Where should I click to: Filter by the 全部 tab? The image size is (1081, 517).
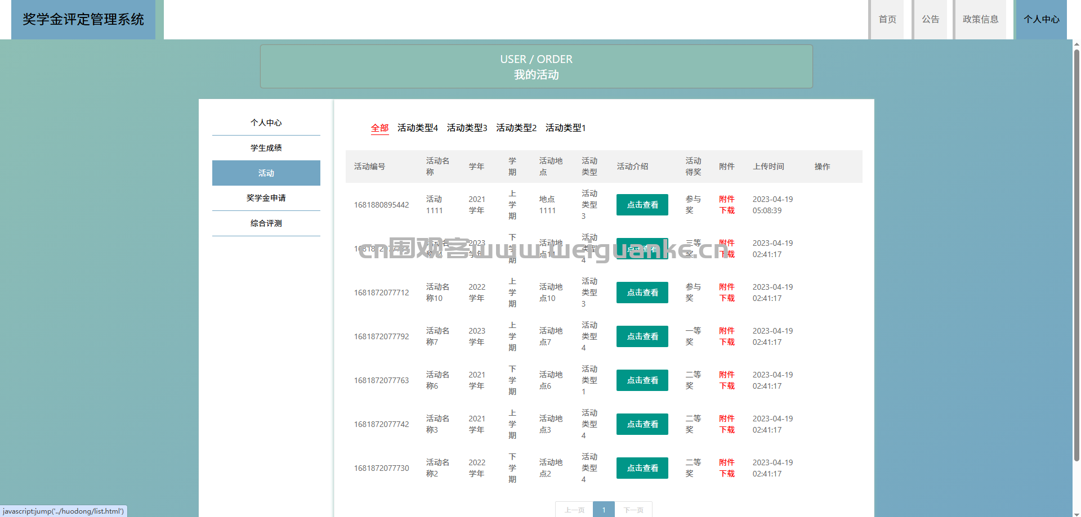pyautogui.click(x=379, y=128)
